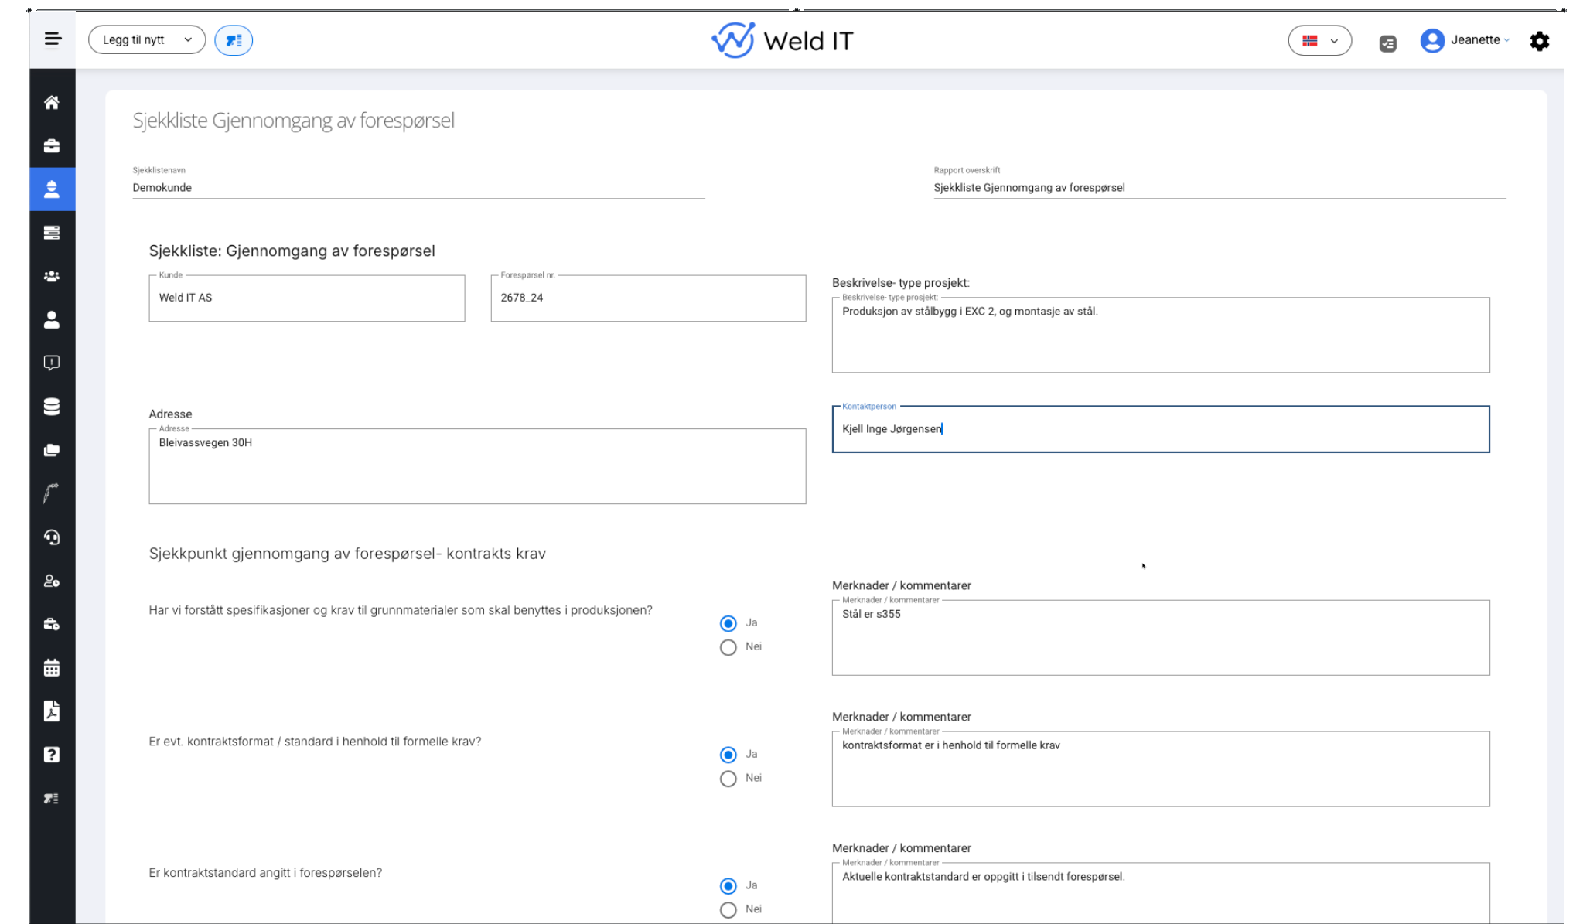
Task: Select Ja for kontraktsformat question
Action: tap(728, 755)
